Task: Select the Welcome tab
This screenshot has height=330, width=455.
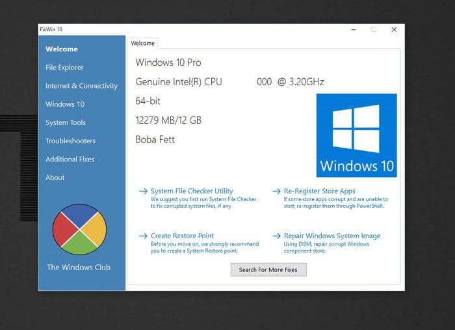Action: pyautogui.click(x=143, y=43)
